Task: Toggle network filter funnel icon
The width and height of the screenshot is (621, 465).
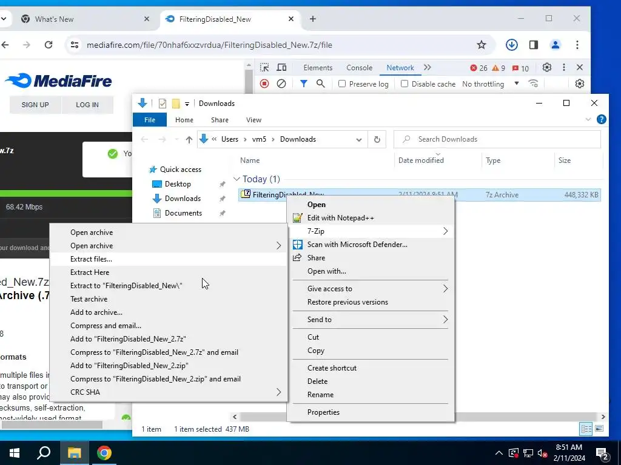Action: pyautogui.click(x=303, y=84)
